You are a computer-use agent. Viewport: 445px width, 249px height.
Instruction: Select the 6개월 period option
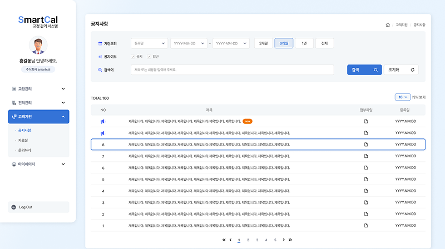pyautogui.click(x=284, y=43)
